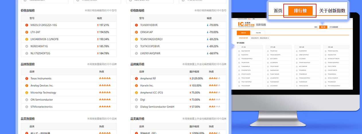362x134 pixels.
Task: Open brand Dialog Semiconductor GmbH
Action: [x=157, y=107]
